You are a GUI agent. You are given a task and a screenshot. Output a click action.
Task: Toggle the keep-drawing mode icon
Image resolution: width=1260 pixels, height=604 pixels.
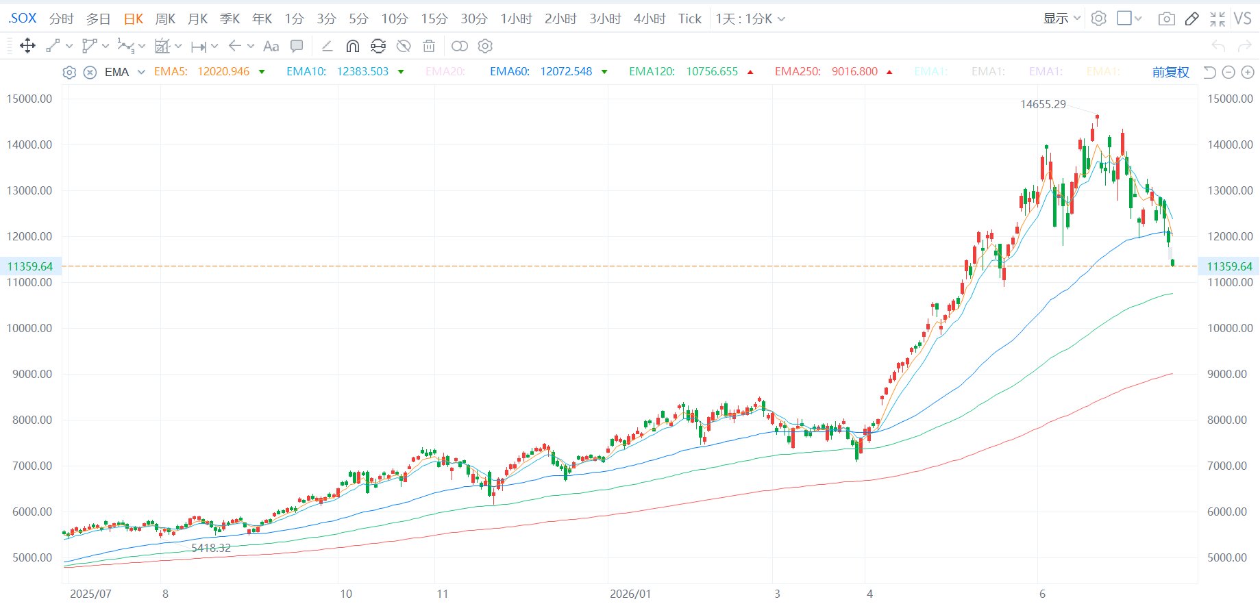378,46
